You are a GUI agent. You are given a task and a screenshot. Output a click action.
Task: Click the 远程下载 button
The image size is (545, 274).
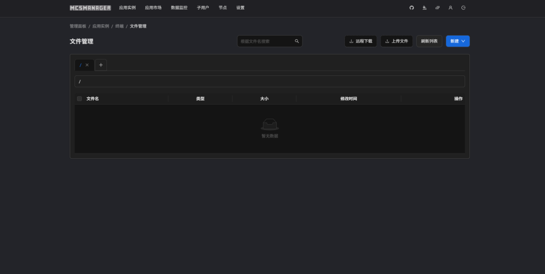(360, 41)
